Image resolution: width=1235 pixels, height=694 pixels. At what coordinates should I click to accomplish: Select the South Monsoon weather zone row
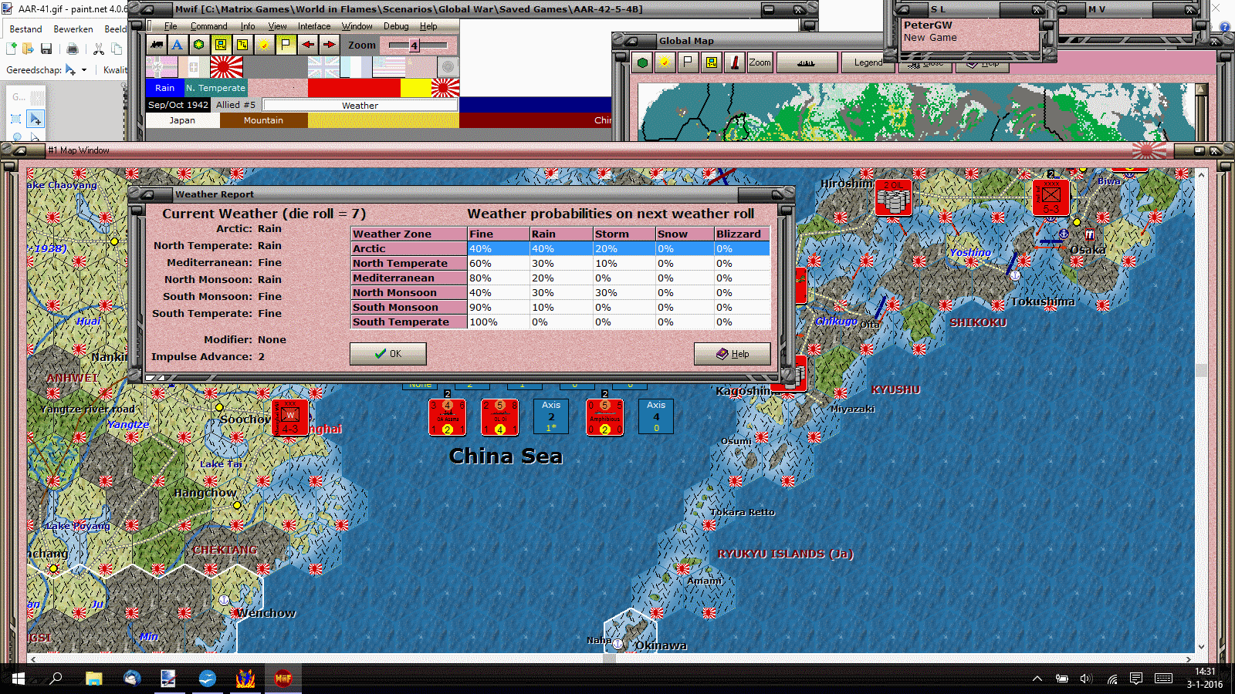pos(560,307)
